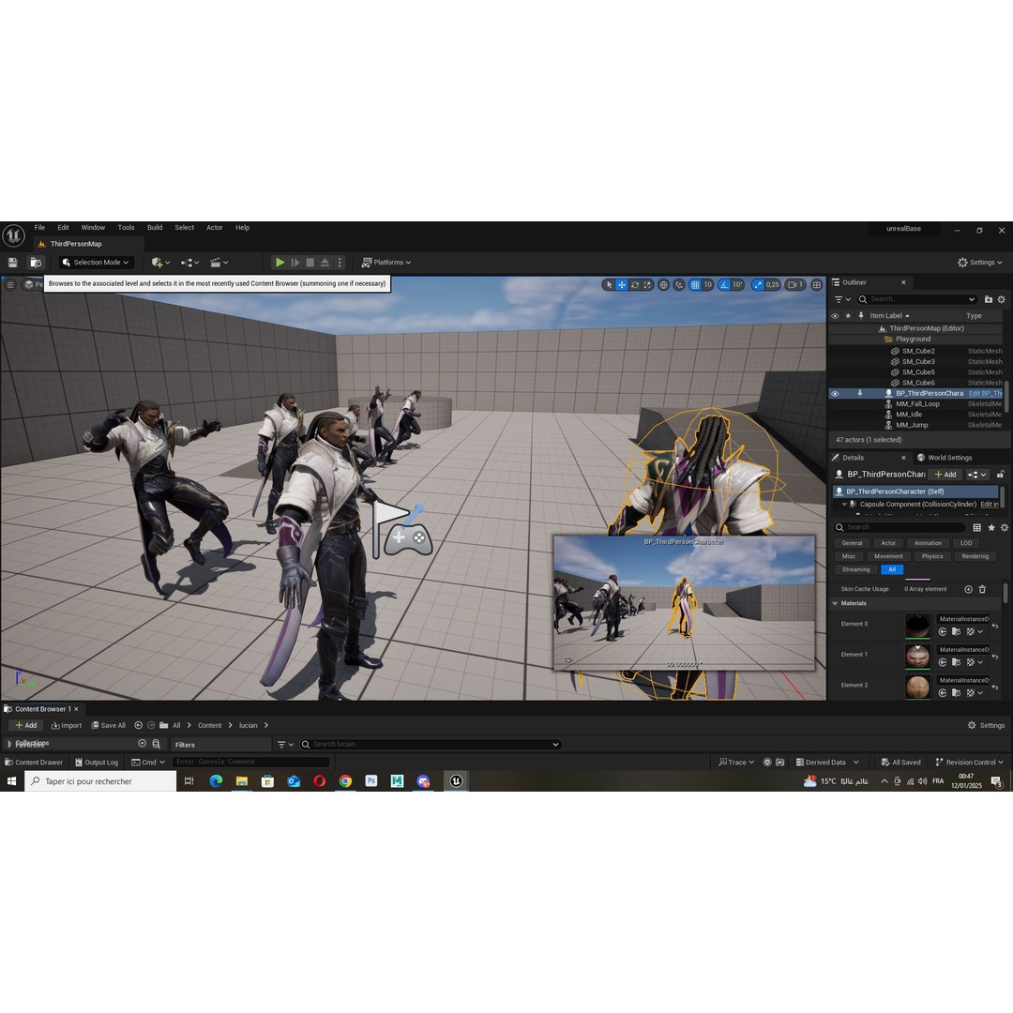Create new folder in Outliner
1013x1013 pixels.
tap(989, 299)
